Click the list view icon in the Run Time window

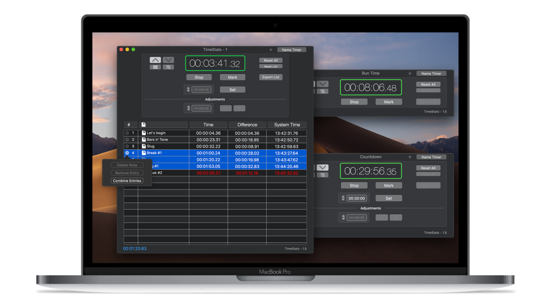pos(322,91)
